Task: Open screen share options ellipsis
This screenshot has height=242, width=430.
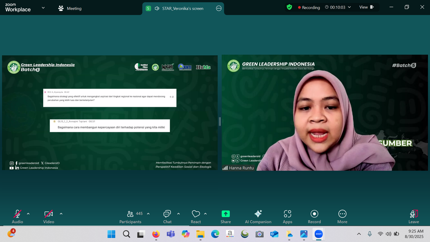Action: [219, 8]
